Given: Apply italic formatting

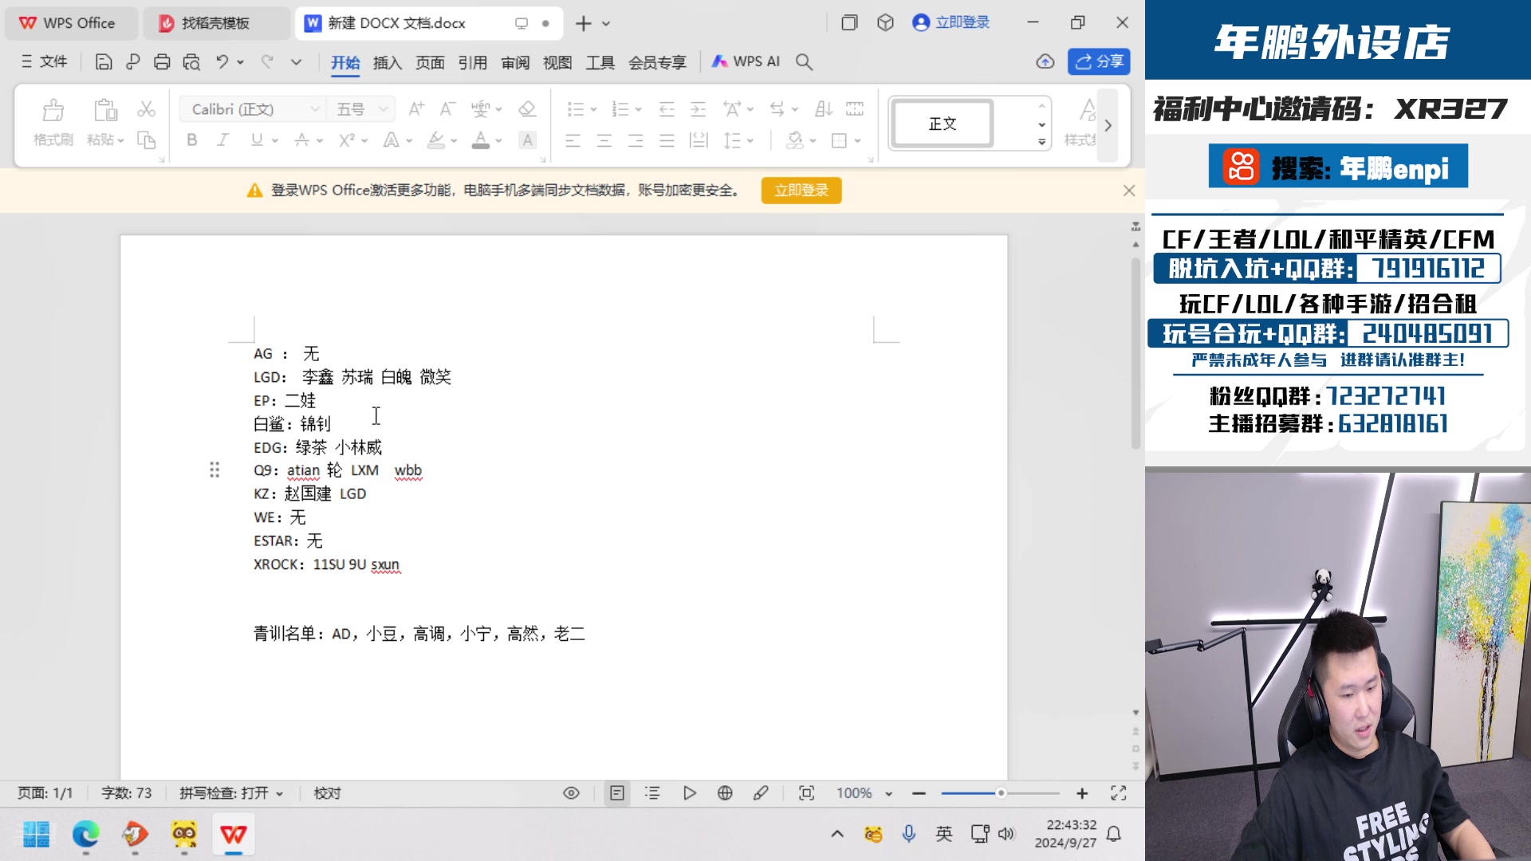Looking at the screenshot, I should [222, 140].
